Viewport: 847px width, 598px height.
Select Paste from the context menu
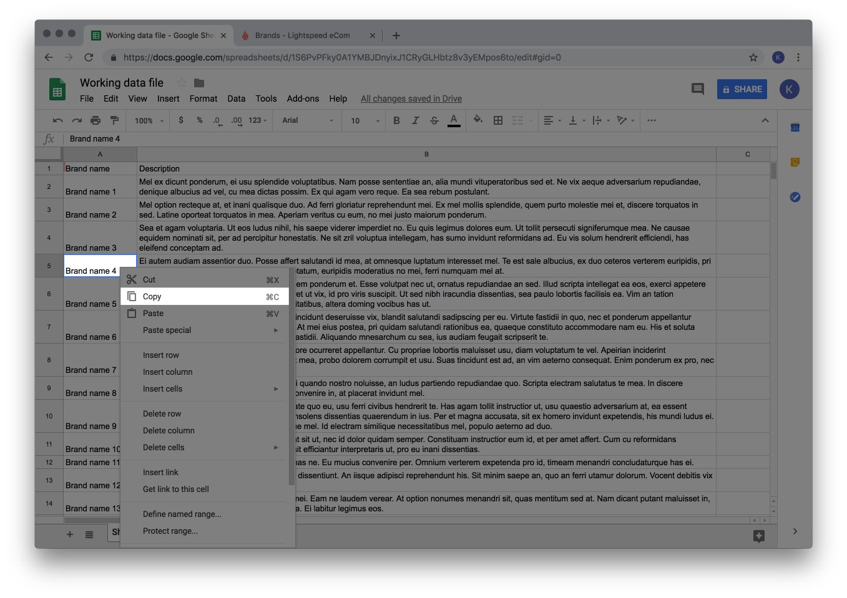click(x=205, y=314)
